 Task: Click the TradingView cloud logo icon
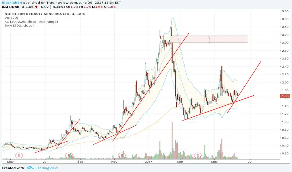pos(30,168)
